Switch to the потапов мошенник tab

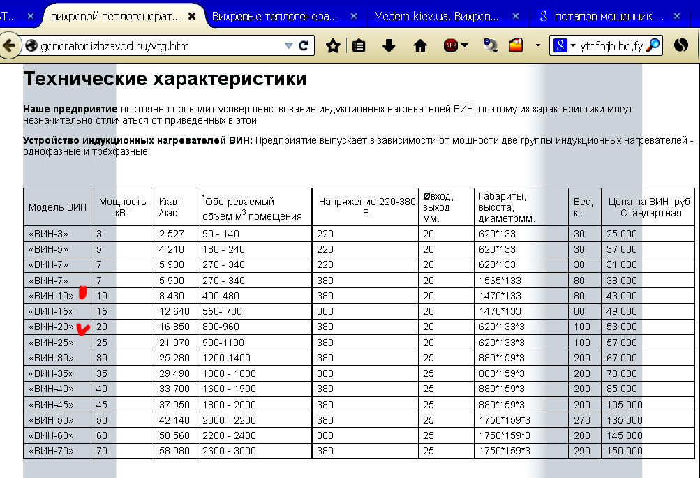pyautogui.click(x=609, y=17)
